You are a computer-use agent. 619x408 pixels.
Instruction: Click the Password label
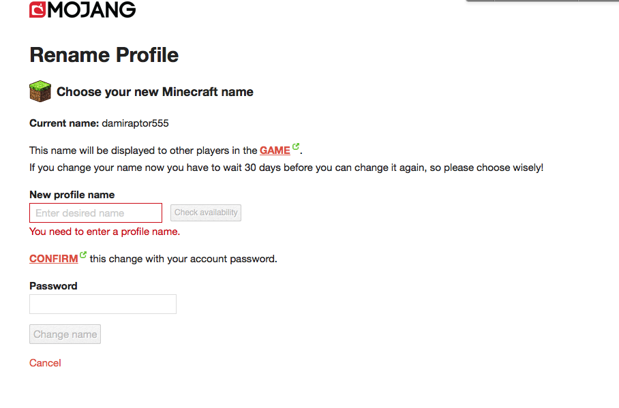click(x=53, y=285)
